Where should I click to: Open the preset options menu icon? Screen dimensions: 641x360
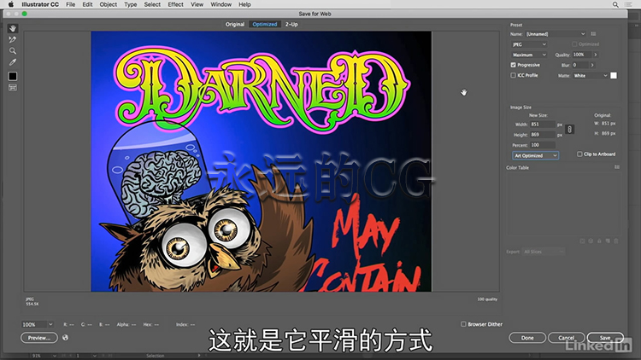[593, 34]
